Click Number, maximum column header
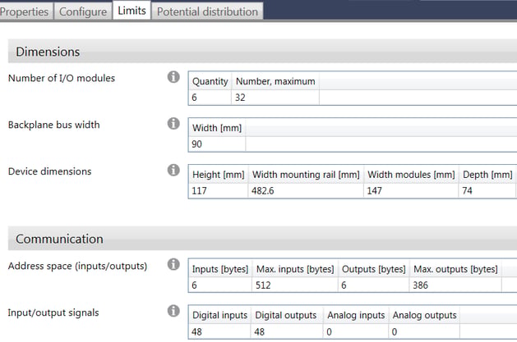Image resolution: width=517 pixels, height=342 pixels. pos(275,81)
